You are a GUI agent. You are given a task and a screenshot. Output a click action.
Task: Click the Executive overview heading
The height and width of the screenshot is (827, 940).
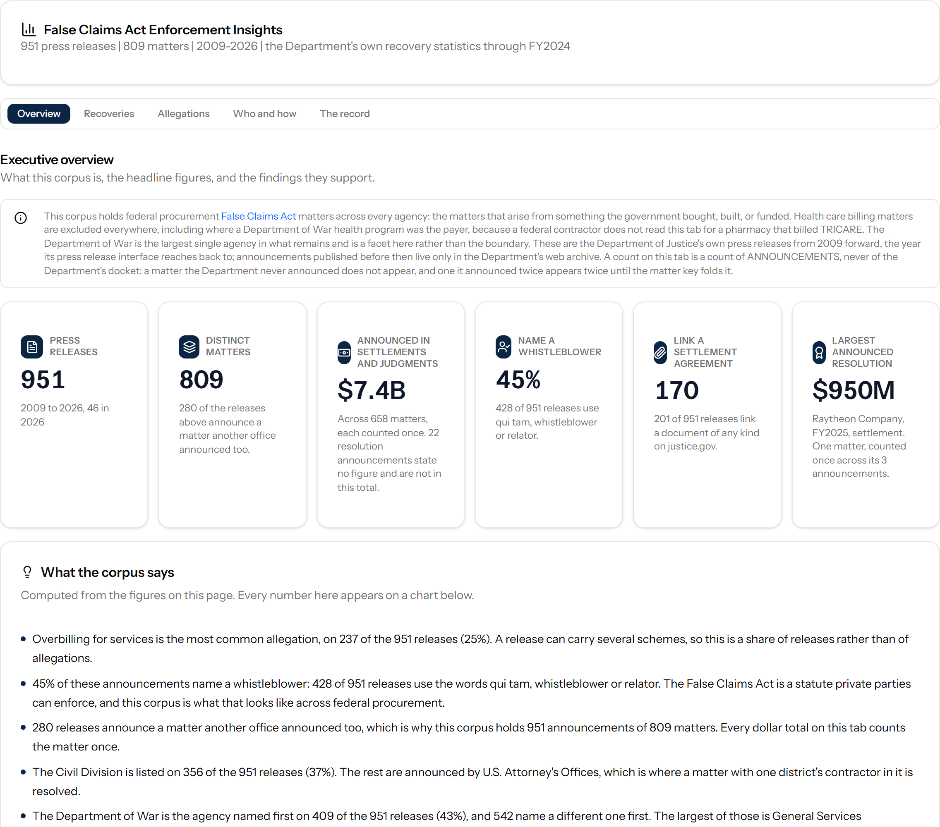pos(57,160)
